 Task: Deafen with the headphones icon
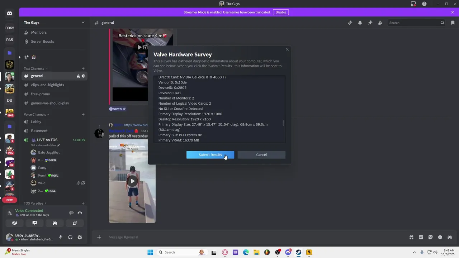point(70,237)
